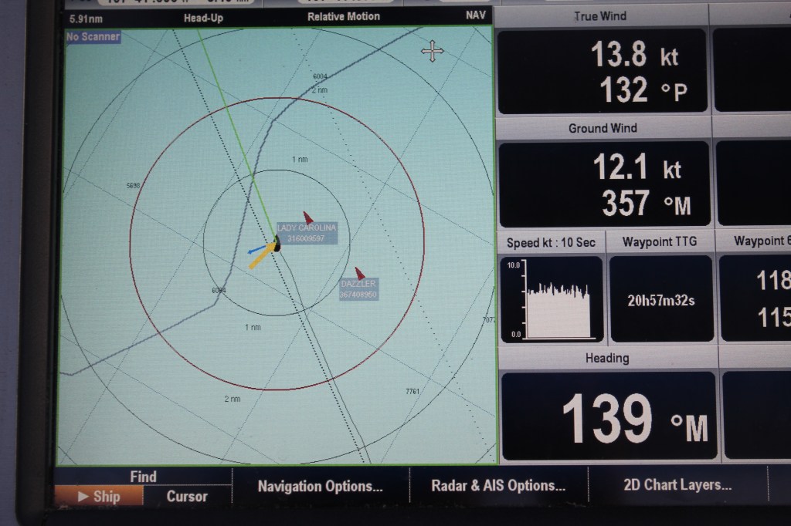
Task: Click the NAV label in the chart header
Action: click(x=475, y=15)
